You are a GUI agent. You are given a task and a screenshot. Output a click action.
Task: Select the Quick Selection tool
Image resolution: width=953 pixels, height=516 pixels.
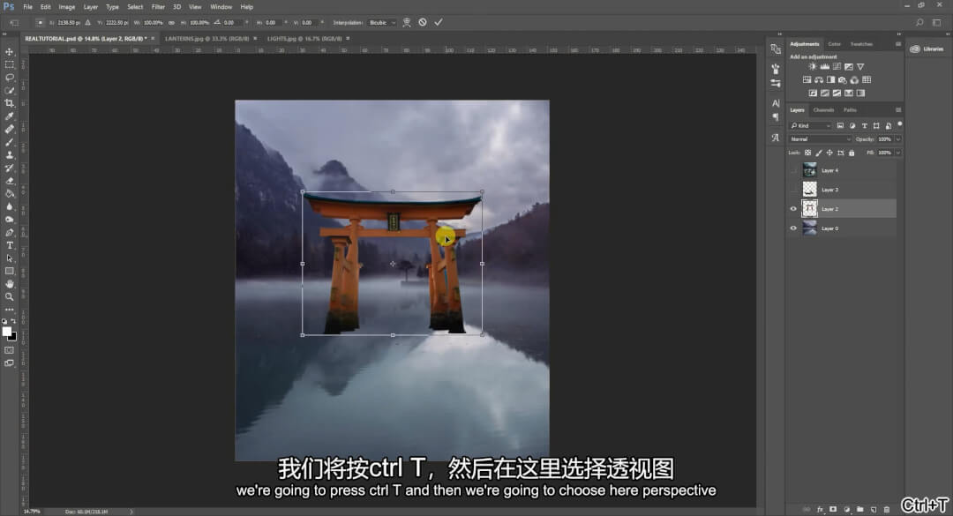9,91
